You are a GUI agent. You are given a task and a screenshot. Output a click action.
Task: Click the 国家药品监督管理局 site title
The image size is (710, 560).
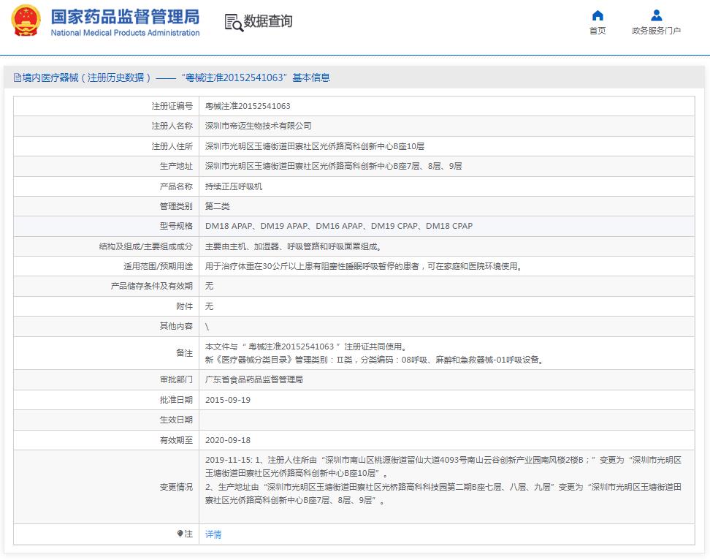coord(125,16)
